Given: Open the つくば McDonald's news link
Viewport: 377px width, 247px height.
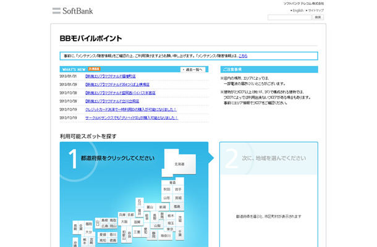Looking at the screenshot, I should coord(117,85).
